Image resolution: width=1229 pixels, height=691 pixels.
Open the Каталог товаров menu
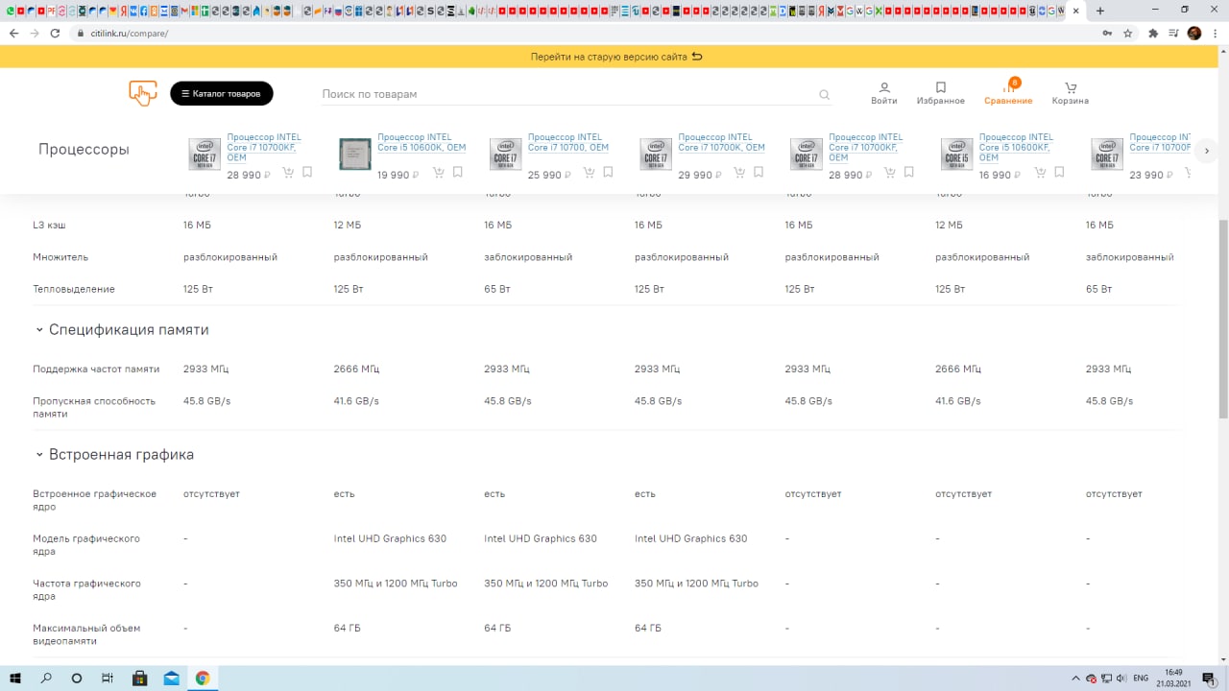pos(222,93)
